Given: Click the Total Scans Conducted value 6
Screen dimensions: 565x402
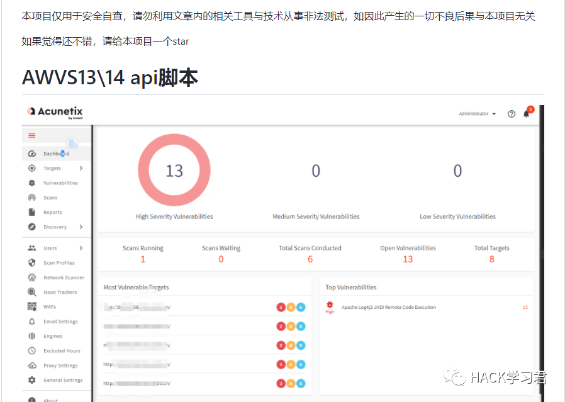Looking at the screenshot, I should pyautogui.click(x=310, y=259).
